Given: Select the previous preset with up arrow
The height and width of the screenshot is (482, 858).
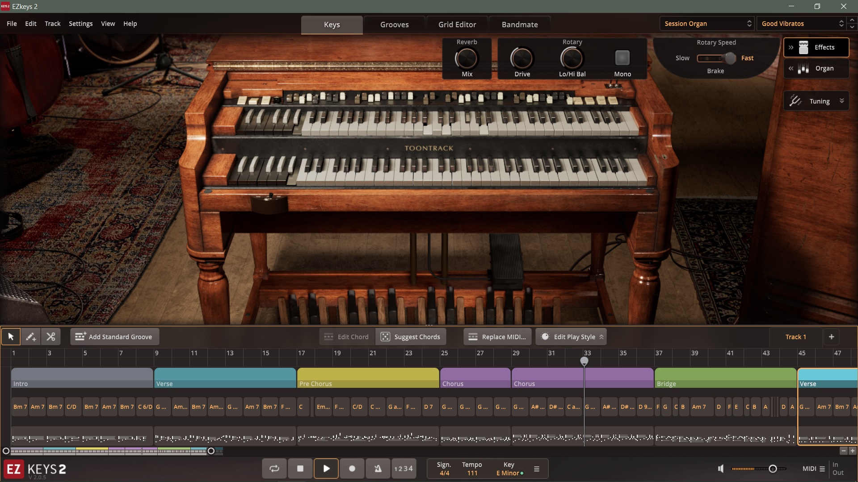Looking at the screenshot, I should click(852, 21).
